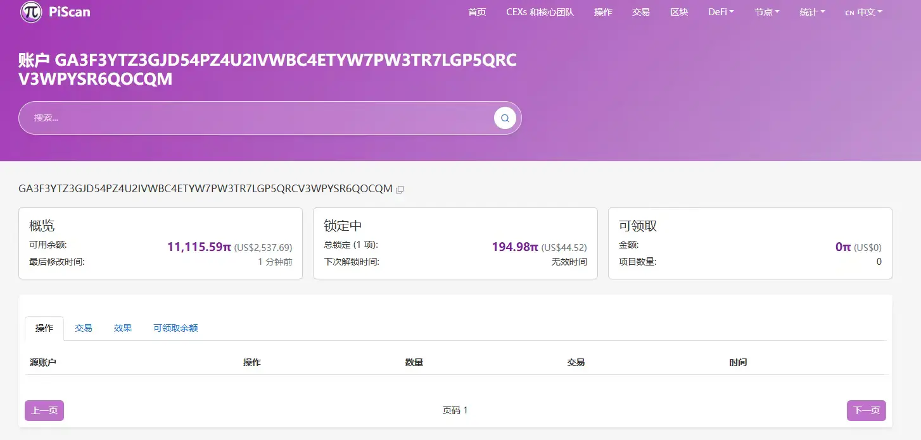This screenshot has width=921, height=440.
Task: Switch to the 交易 tab in the table
Action: click(84, 328)
